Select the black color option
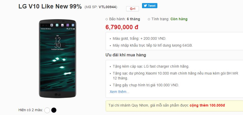This screenshot has height=115, width=243. (x=54, y=110)
